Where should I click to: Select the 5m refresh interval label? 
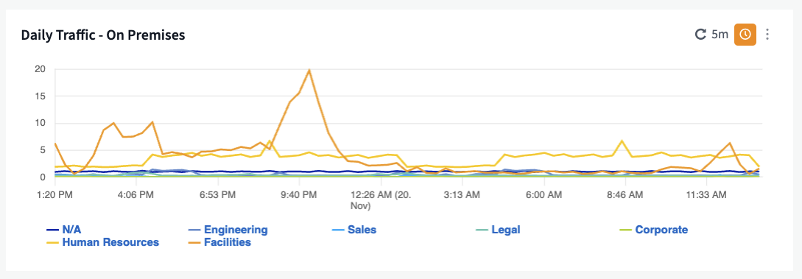[720, 35]
